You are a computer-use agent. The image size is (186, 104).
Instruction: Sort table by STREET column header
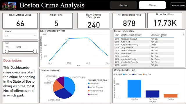(x=164, y=35)
